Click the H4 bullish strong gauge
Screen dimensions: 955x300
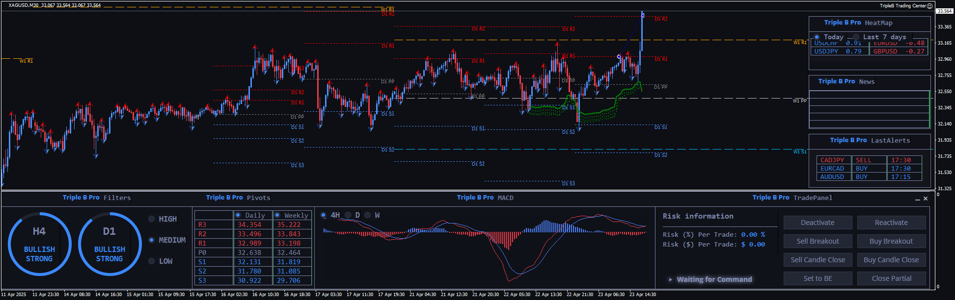[x=40, y=244]
